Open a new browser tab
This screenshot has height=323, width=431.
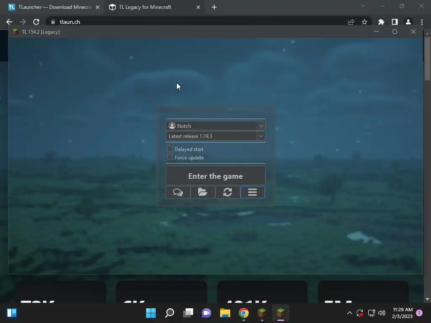(x=214, y=7)
